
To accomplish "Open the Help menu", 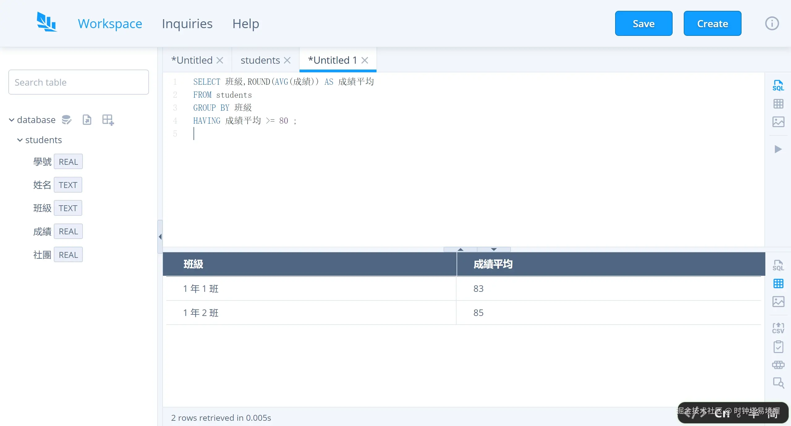I will [x=245, y=23].
